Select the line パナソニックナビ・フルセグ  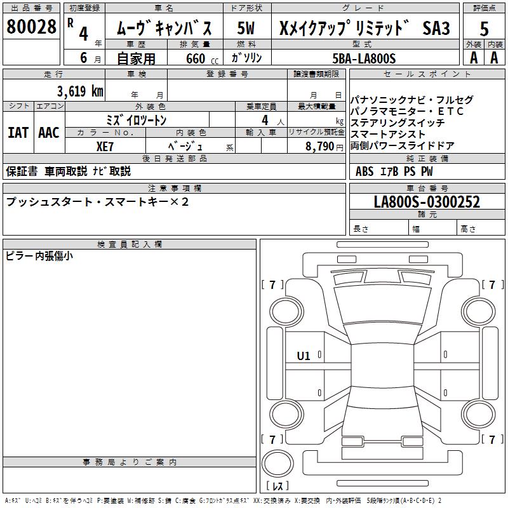[411, 100]
